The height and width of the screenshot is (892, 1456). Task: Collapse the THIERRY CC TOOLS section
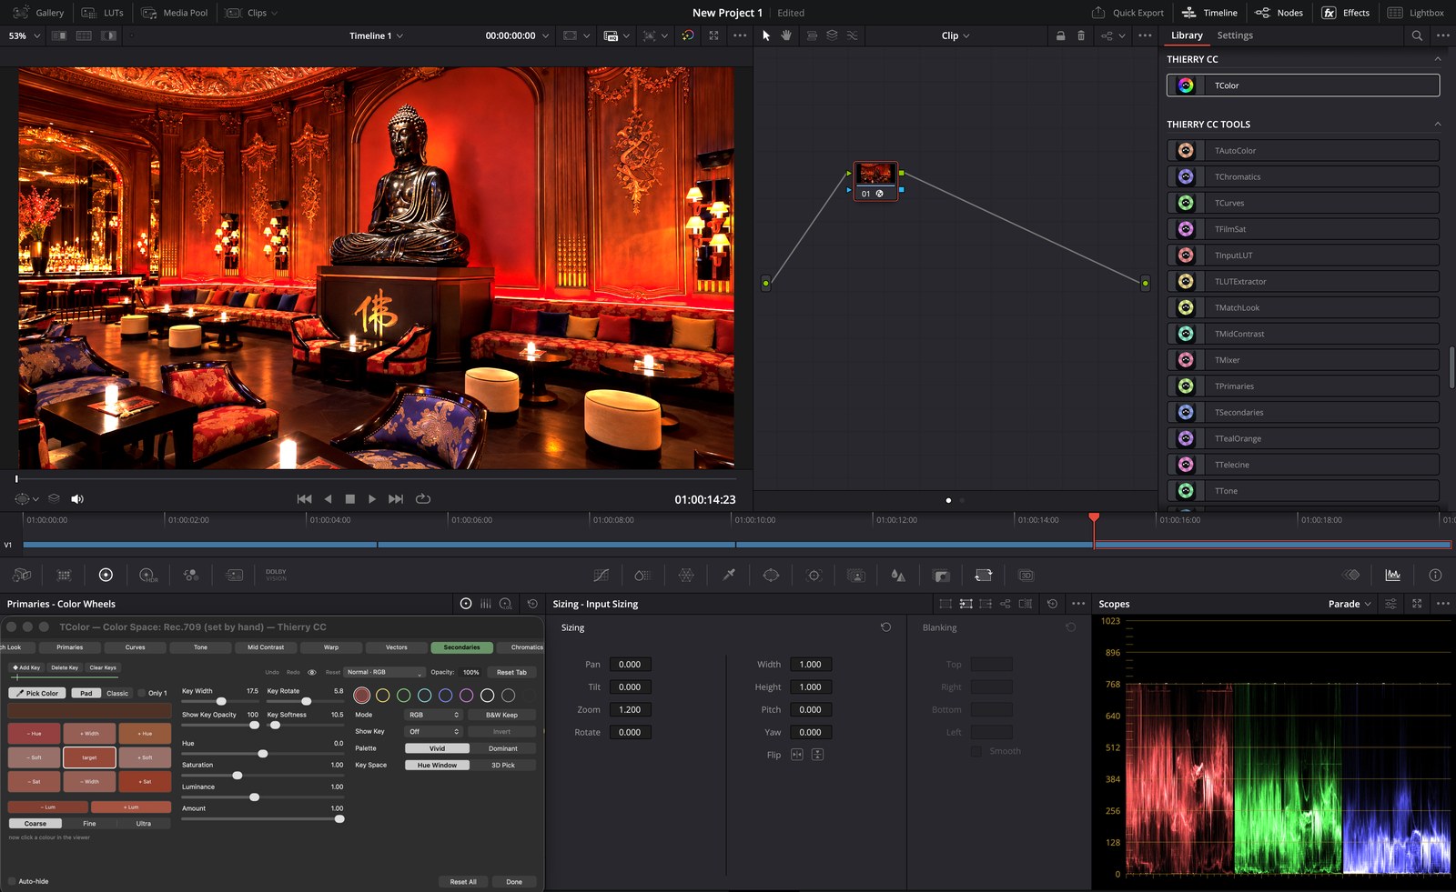tap(1438, 125)
